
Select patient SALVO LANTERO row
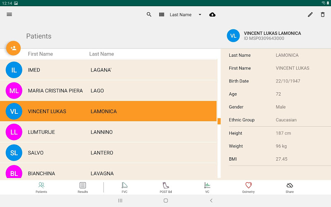pyautogui.click(x=108, y=153)
